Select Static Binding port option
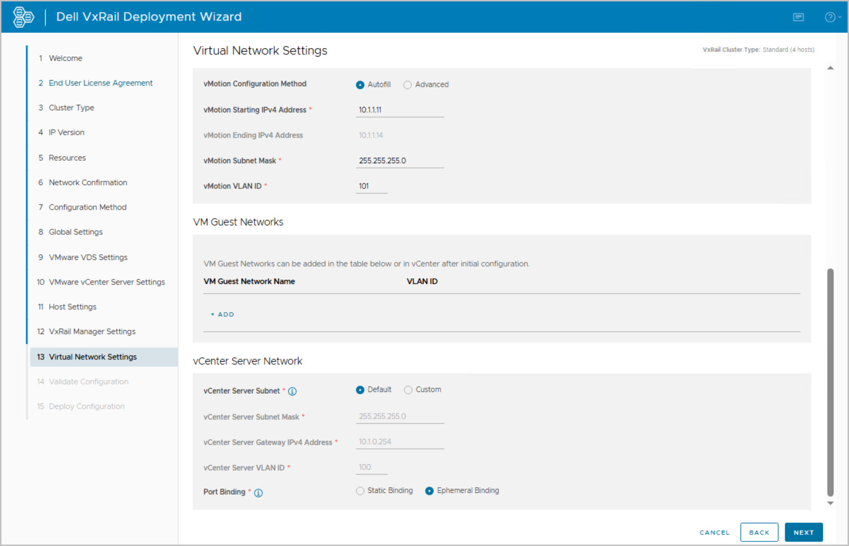849x546 pixels. pos(360,491)
